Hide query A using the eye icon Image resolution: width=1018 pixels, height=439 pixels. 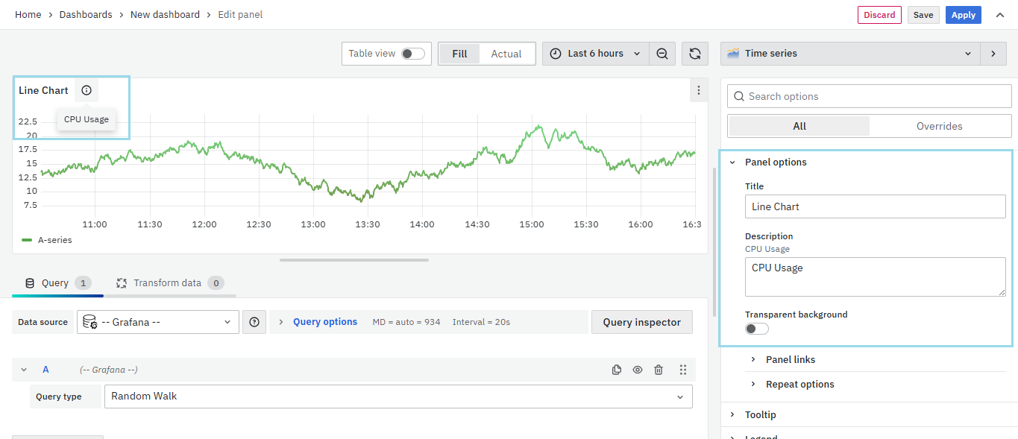[x=638, y=370]
